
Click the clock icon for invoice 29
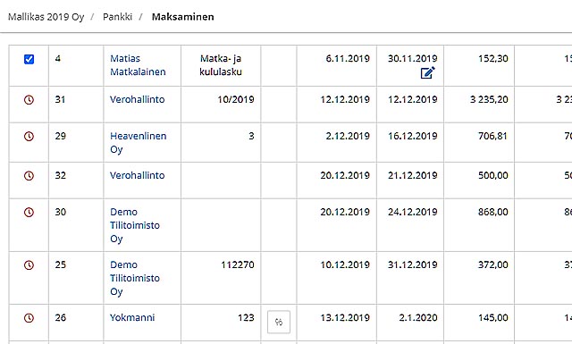29,136
